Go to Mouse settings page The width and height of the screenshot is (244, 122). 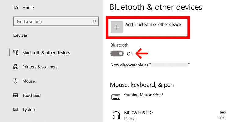point(29,81)
